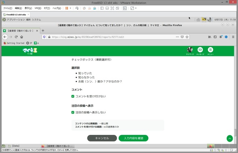Enter VMware full screen mode
This screenshot has height=153, width=238.
point(113,8)
